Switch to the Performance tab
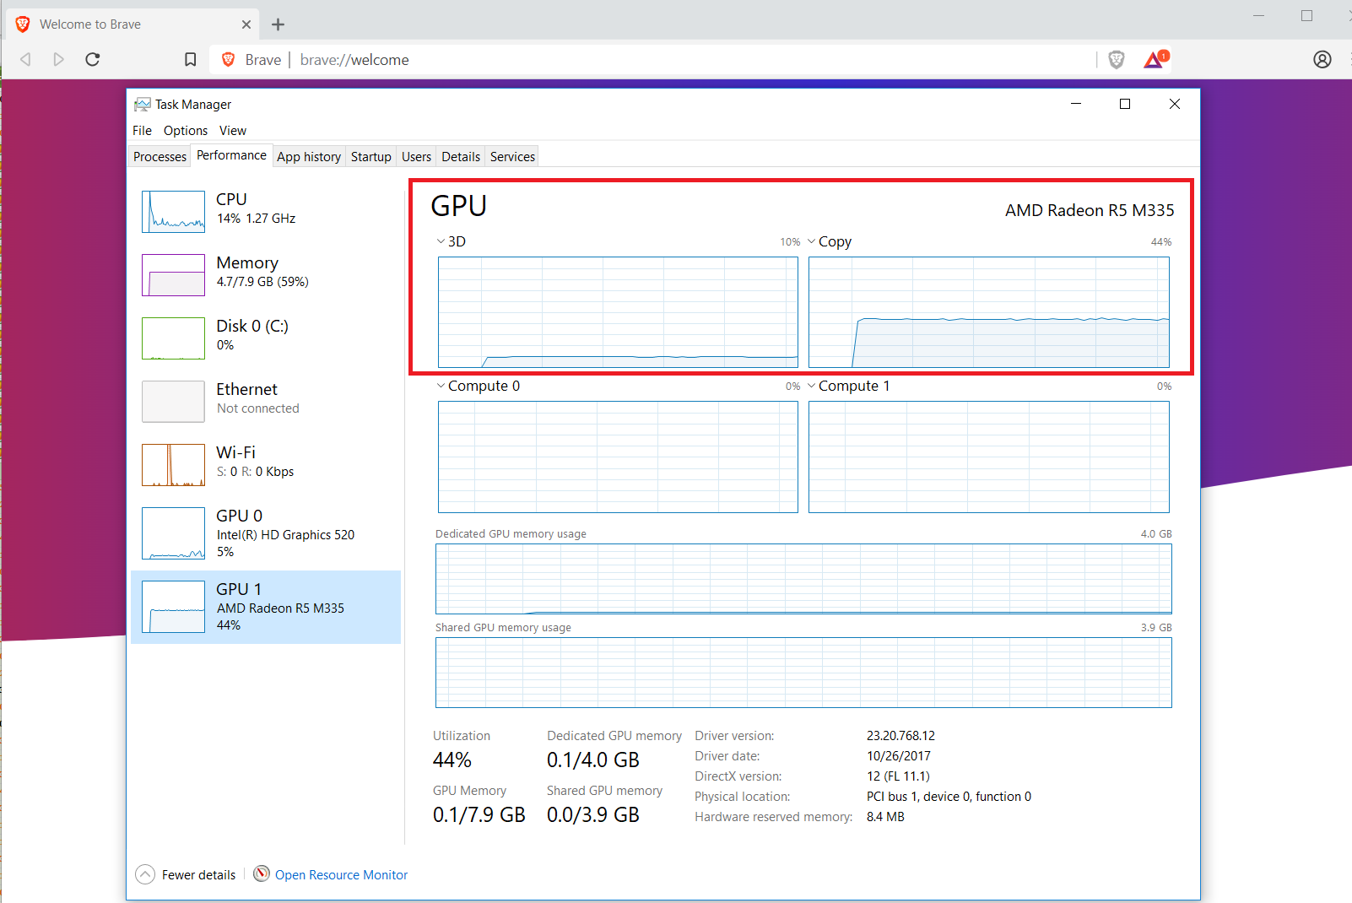The image size is (1352, 903). 231,155
